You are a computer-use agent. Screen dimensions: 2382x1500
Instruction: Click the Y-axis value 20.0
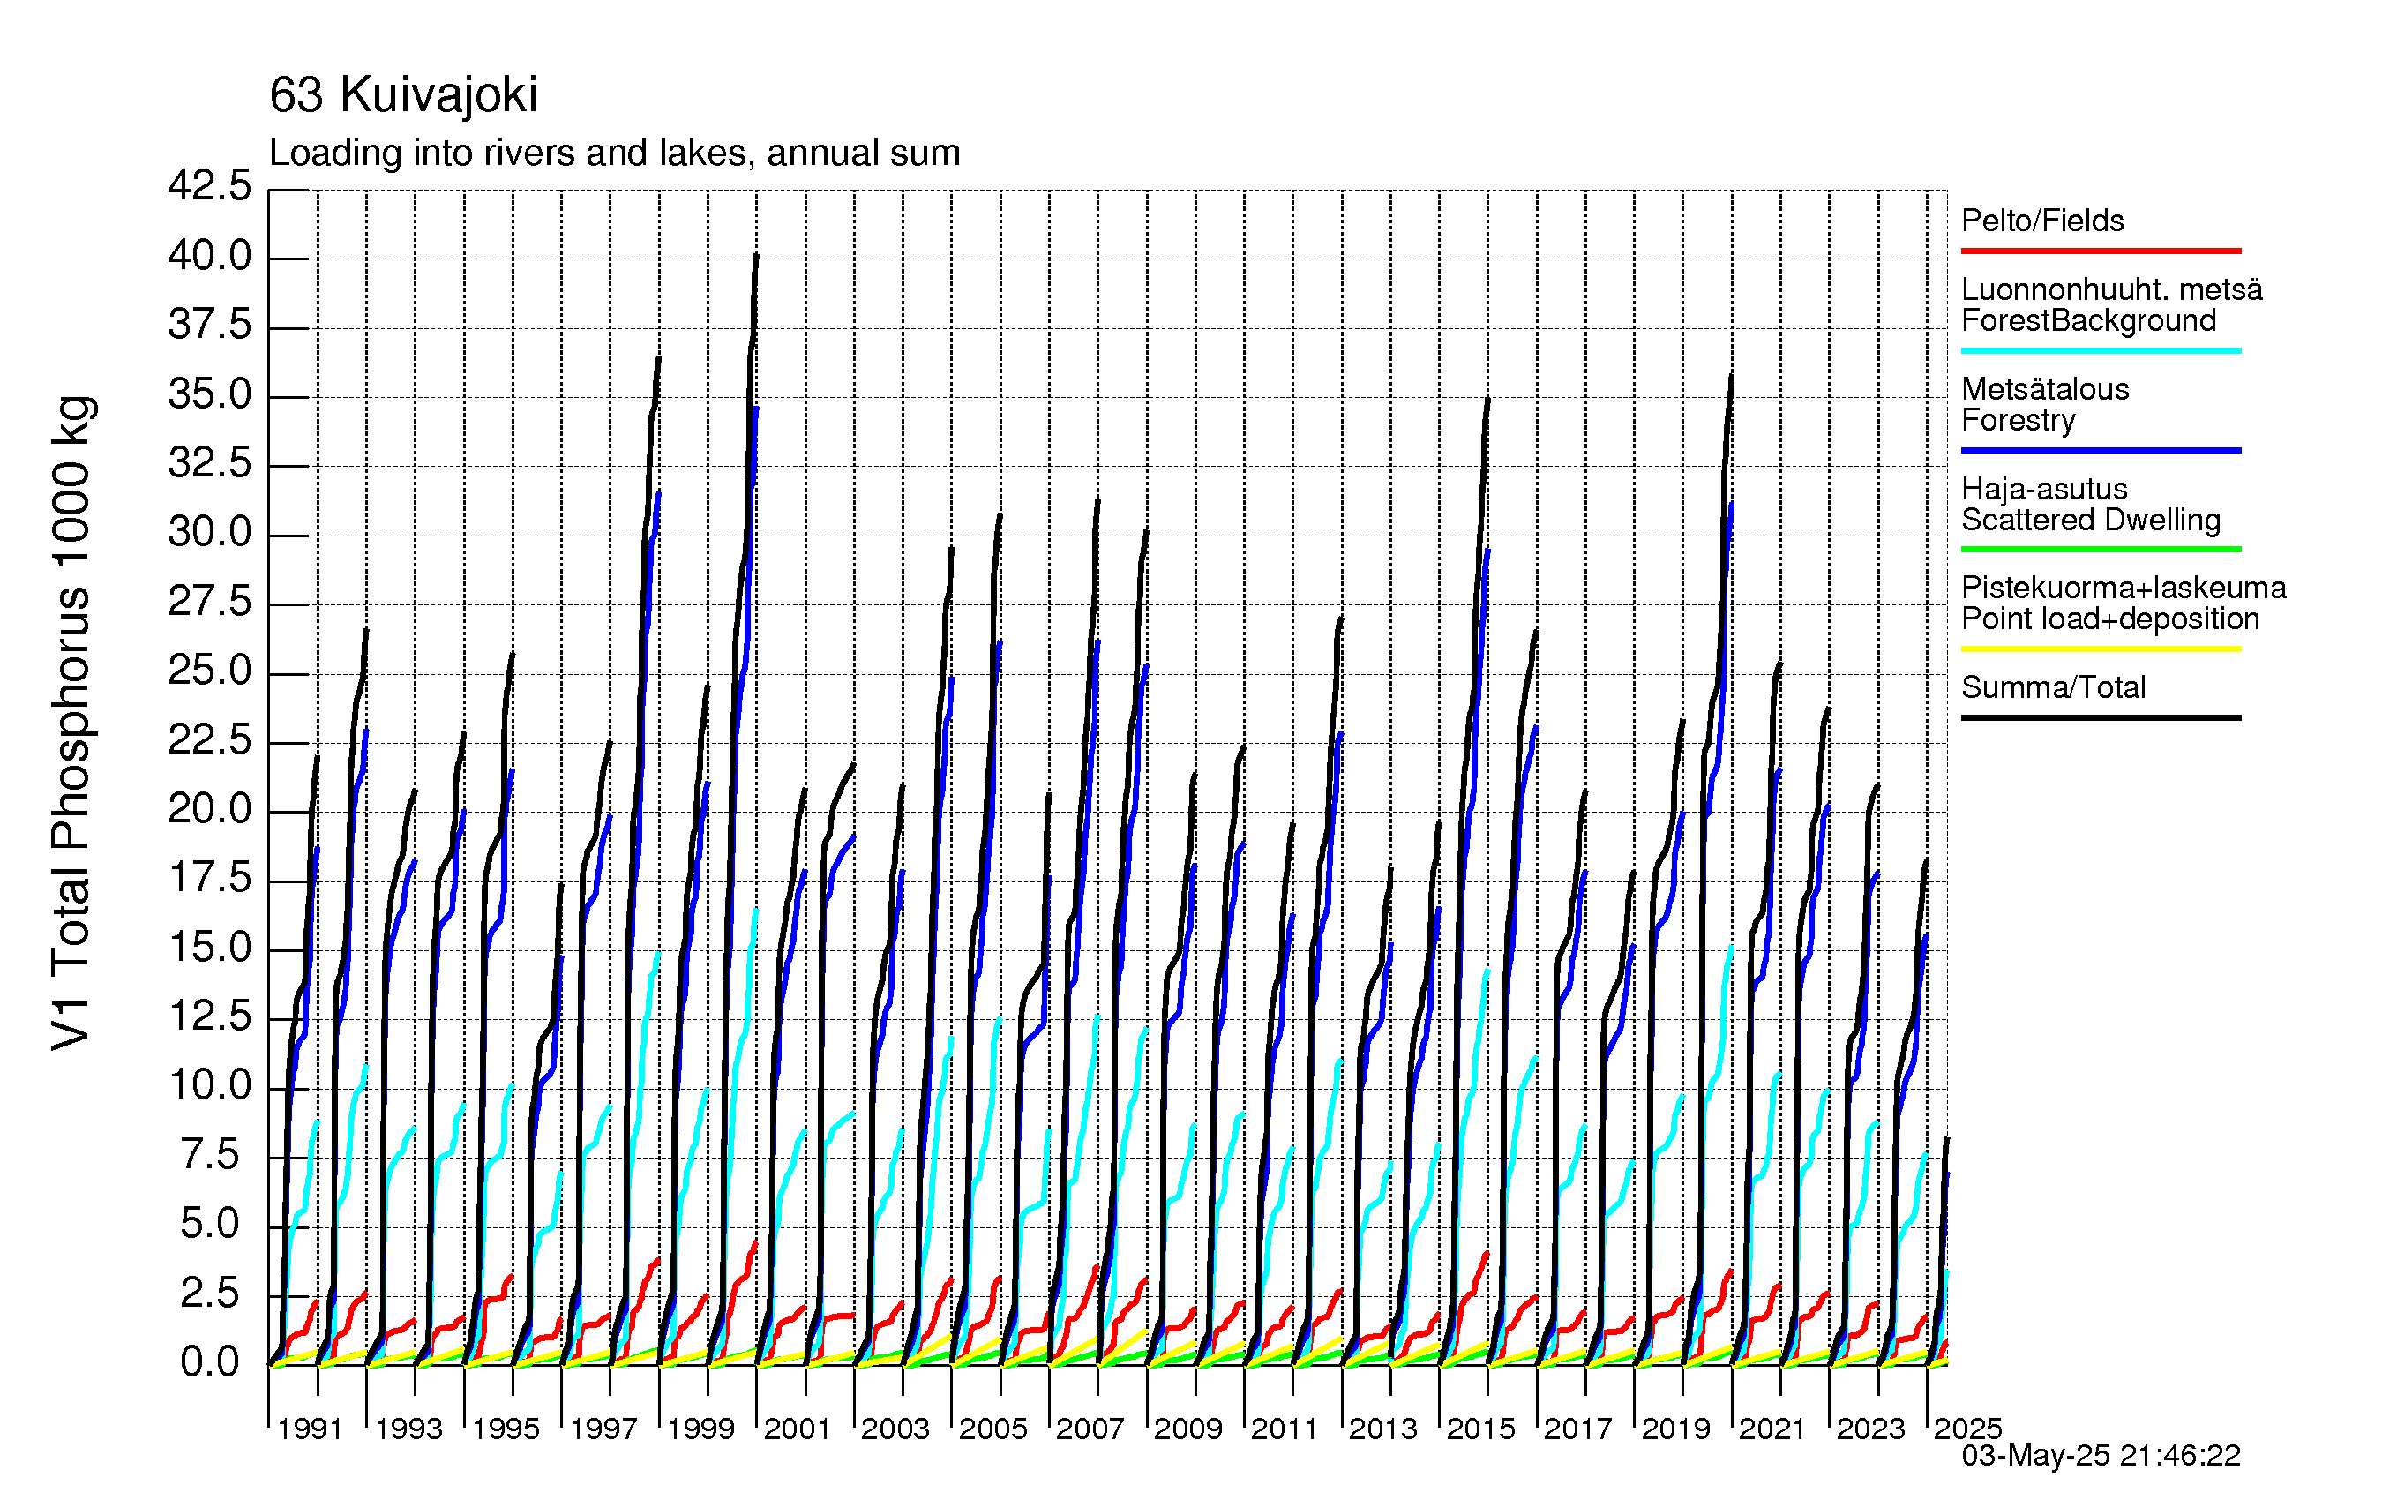click(210, 810)
